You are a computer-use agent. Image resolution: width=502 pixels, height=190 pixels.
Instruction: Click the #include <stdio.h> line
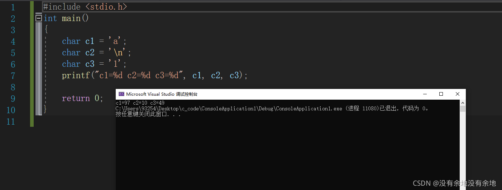tap(85, 7)
